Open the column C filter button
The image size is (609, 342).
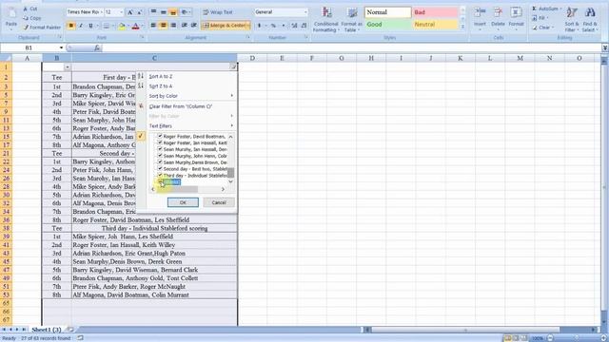point(233,67)
